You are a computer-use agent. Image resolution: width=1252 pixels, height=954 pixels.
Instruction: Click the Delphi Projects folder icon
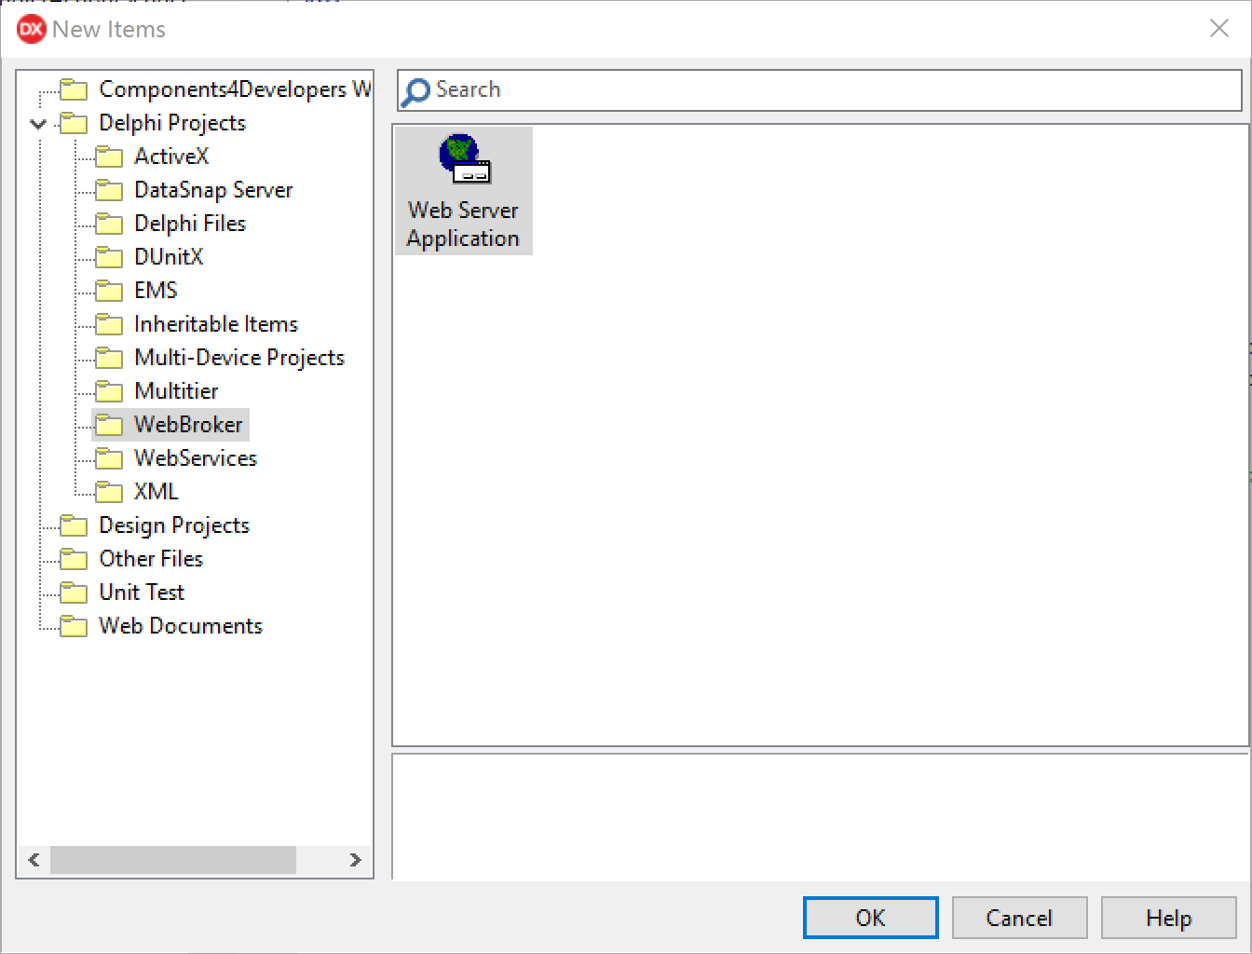coord(74,123)
